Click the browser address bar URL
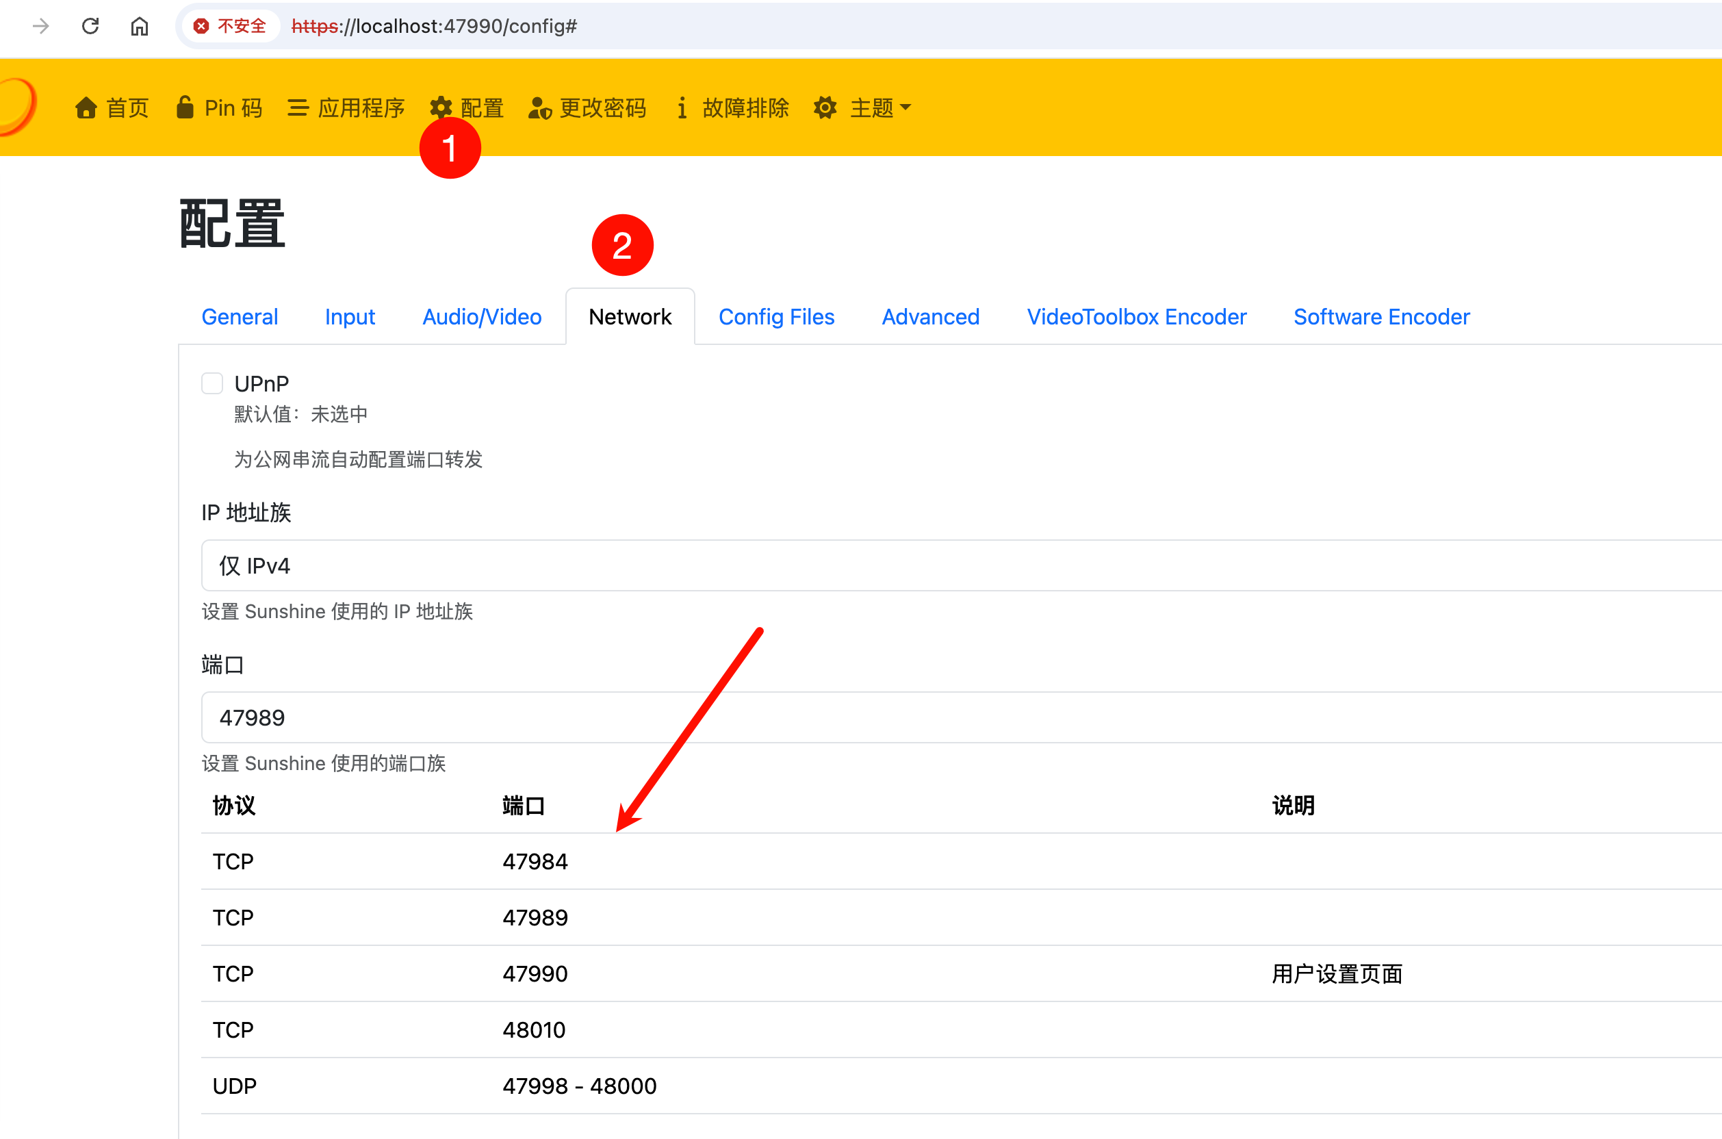This screenshot has width=1722, height=1139. [x=435, y=26]
